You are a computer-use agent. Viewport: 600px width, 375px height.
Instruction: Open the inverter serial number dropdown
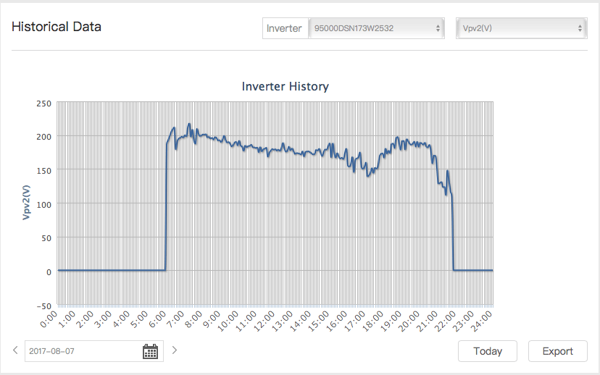pos(376,28)
